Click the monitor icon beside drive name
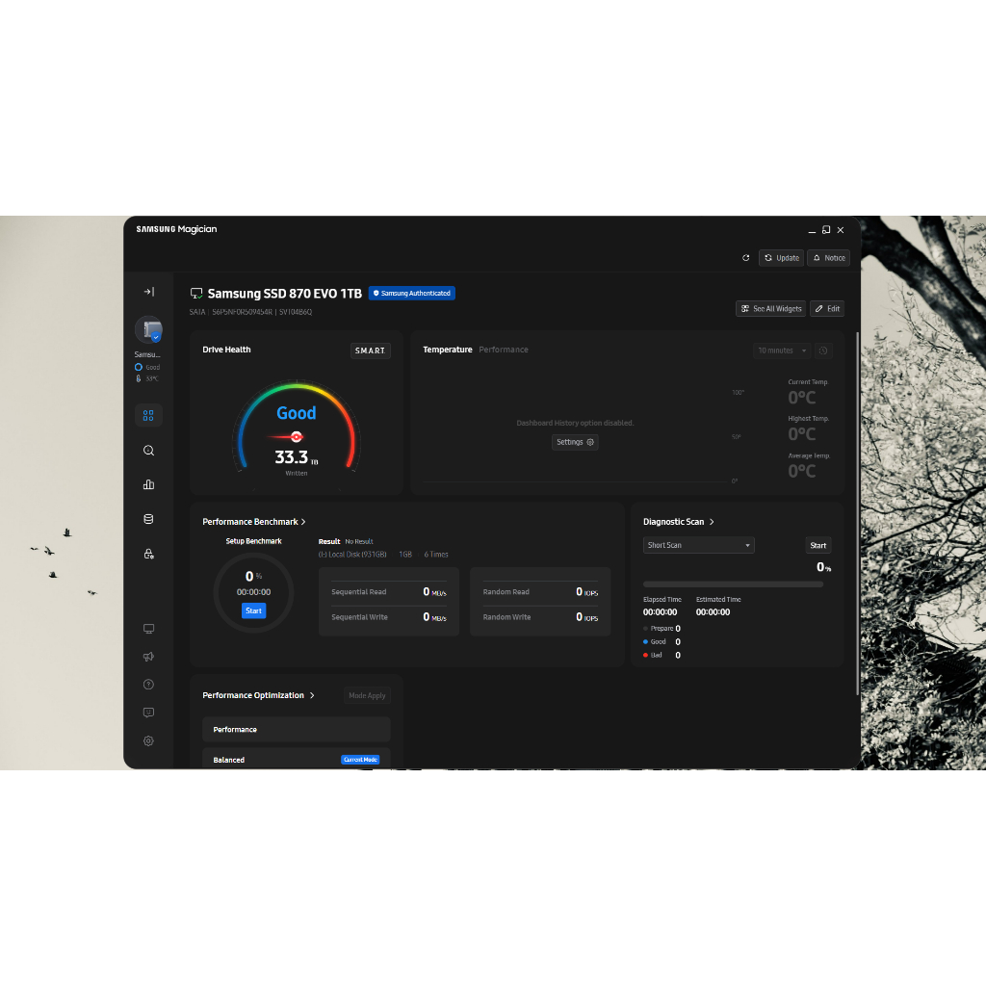Viewport: 986px width, 986px height. click(196, 294)
